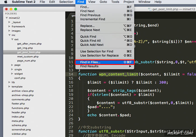Image resolution: width=196 pixels, height=137 pixels.
Task: Open page_num.php in sidebar
Action: (26, 61)
